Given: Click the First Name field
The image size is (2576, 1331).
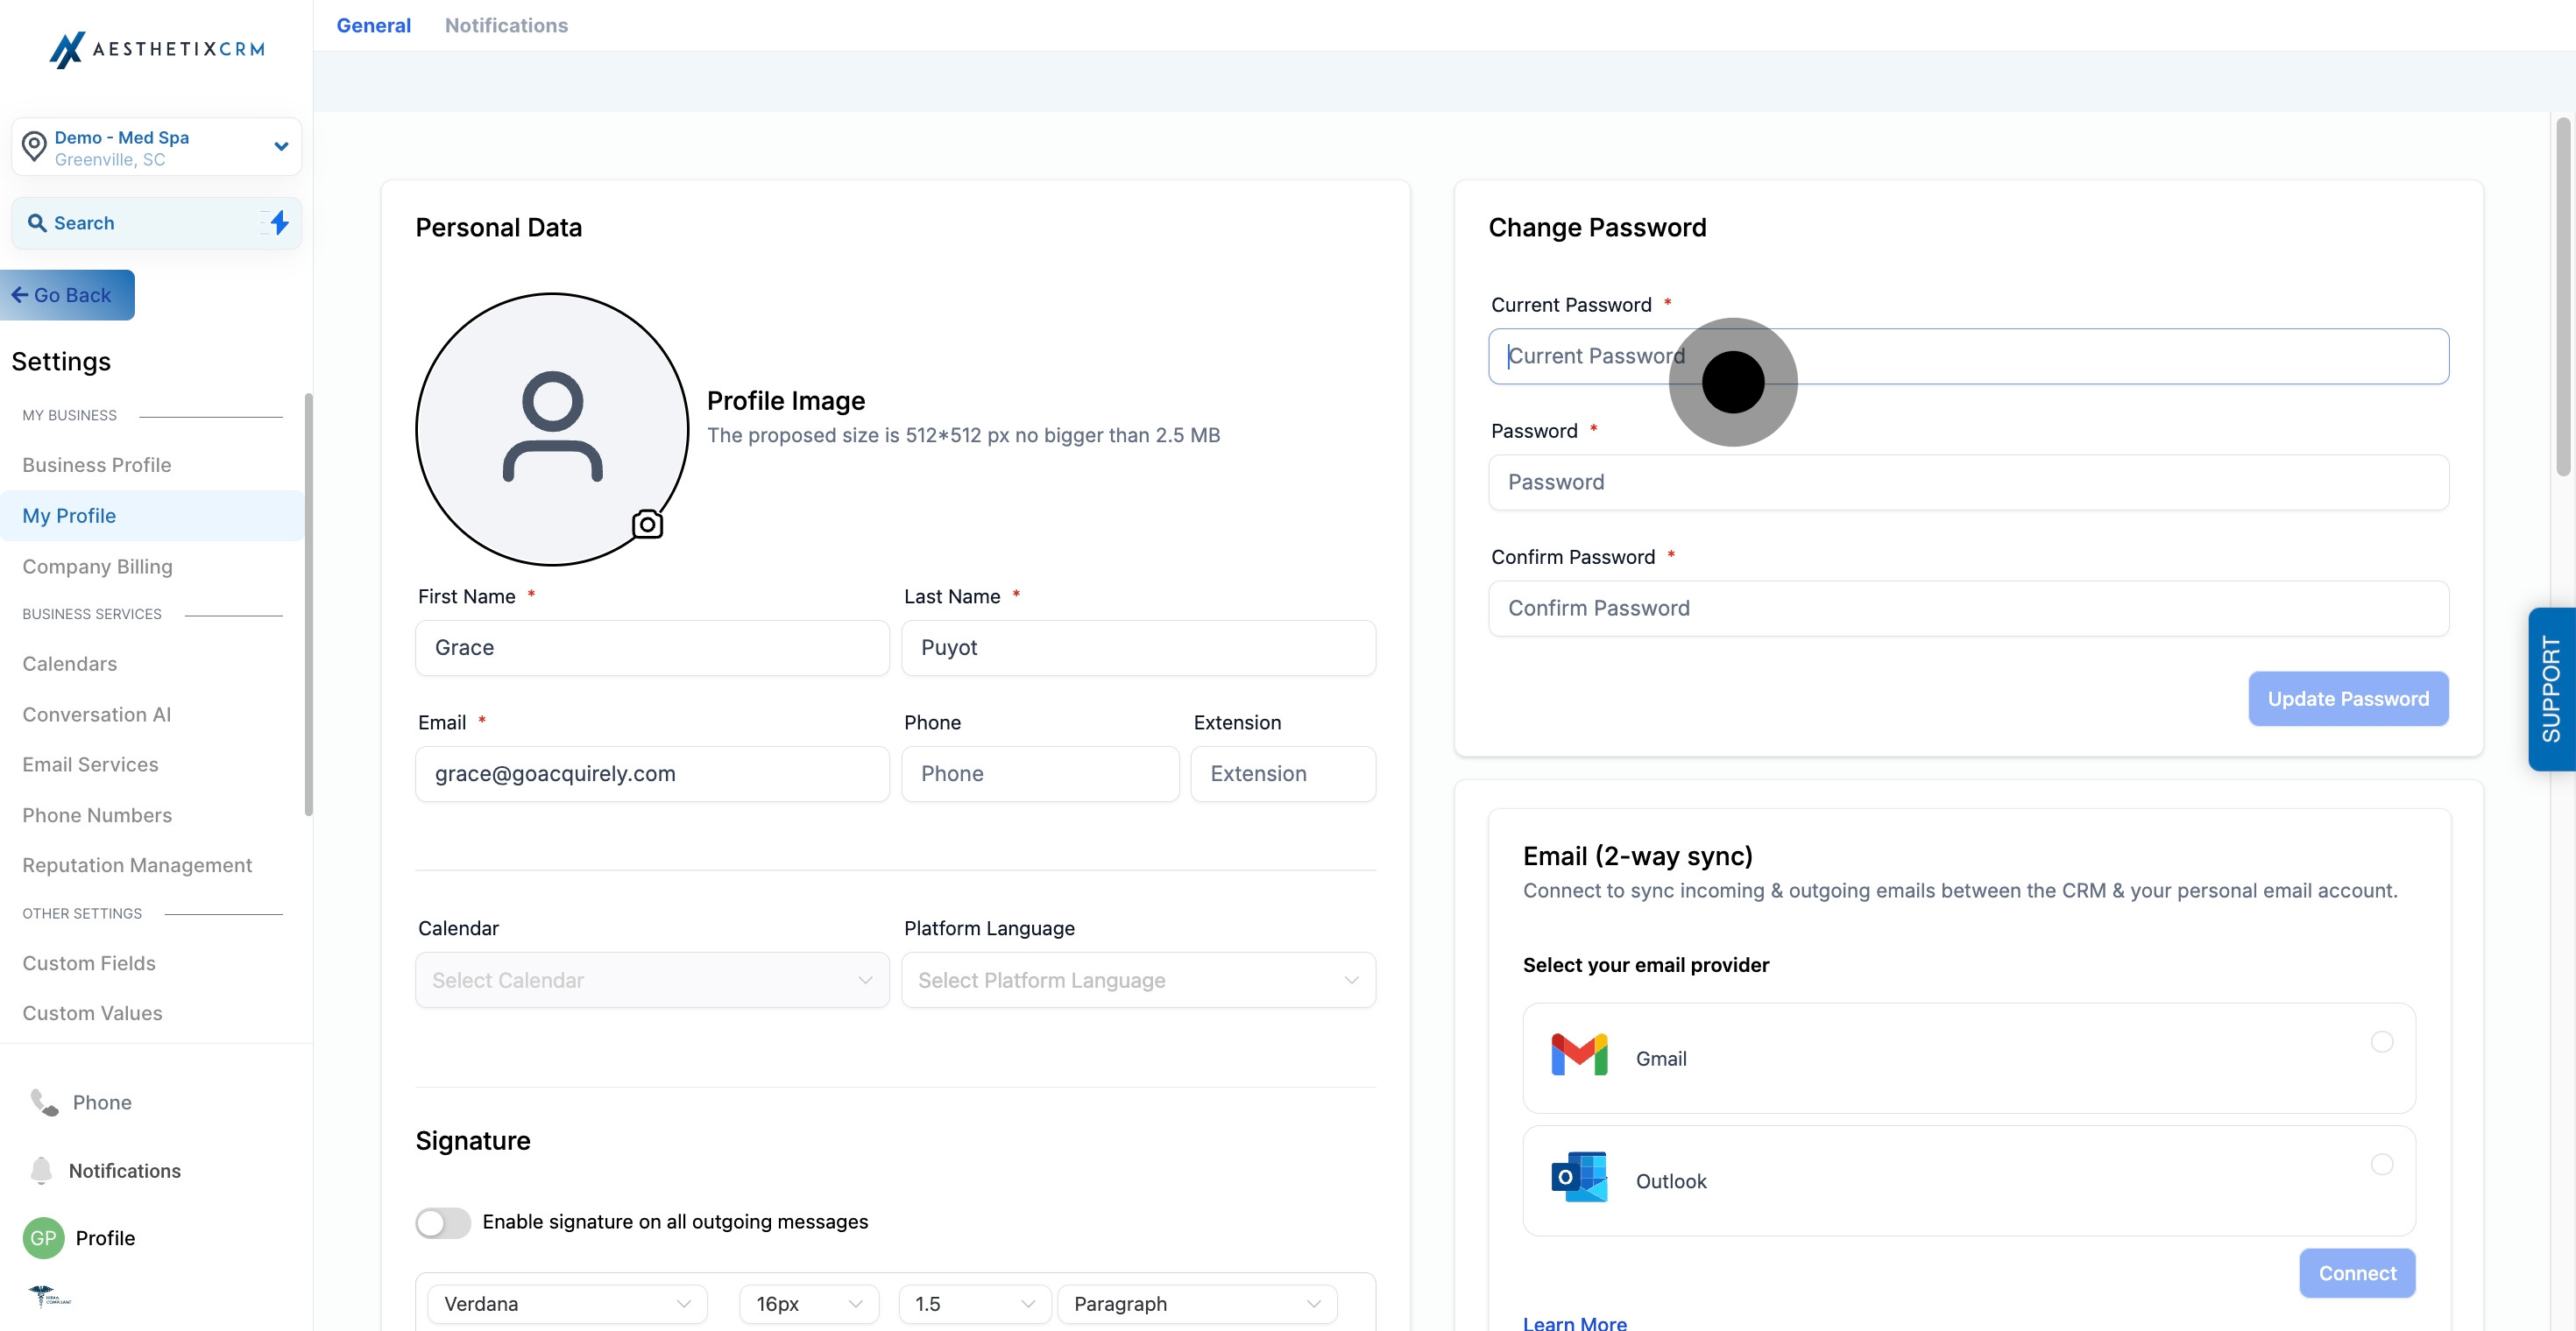Looking at the screenshot, I should [x=652, y=647].
